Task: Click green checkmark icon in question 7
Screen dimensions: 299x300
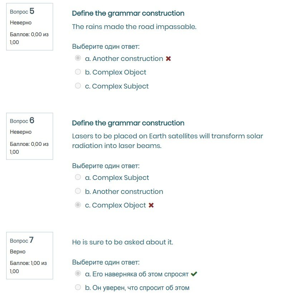Action: click(x=194, y=274)
